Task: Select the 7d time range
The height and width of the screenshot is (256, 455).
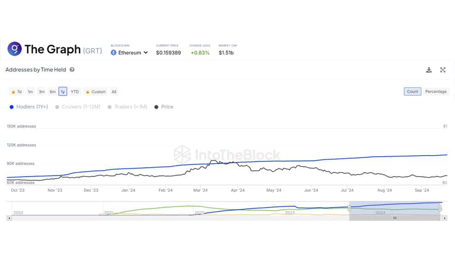Action: [17, 91]
